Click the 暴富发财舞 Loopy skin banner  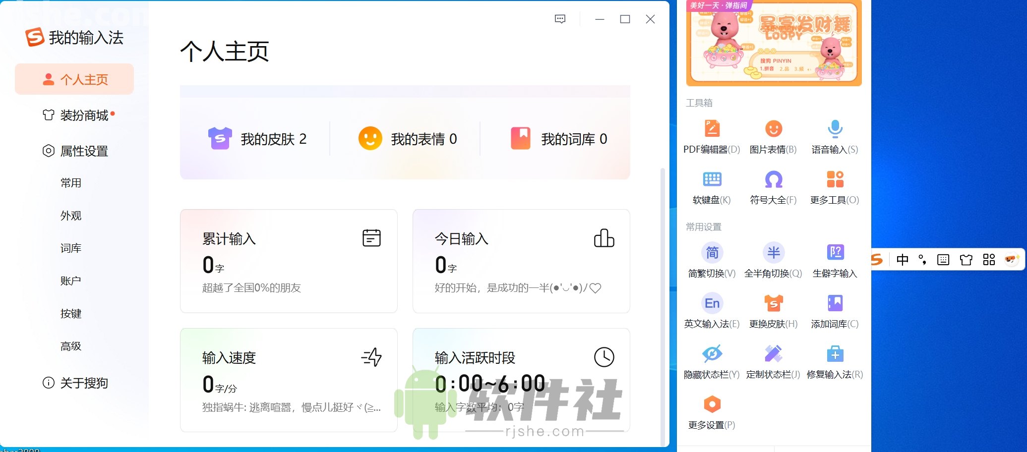pos(774,43)
